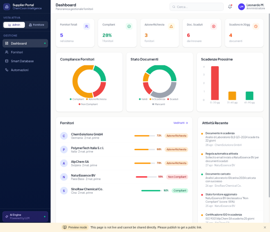Image resolution: width=270 pixels, height=232 pixels.
Task: Click the SinoRaw Chemical avatar S
Action: 64,191
